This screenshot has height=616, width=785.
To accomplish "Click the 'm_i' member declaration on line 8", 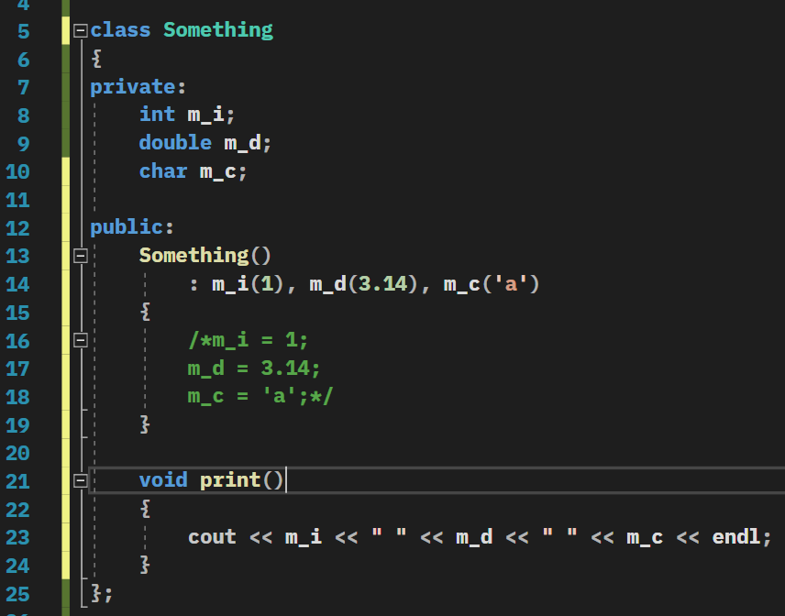I will (205, 115).
